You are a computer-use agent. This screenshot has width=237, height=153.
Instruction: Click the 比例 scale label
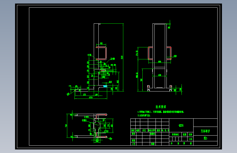click(190, 134)
